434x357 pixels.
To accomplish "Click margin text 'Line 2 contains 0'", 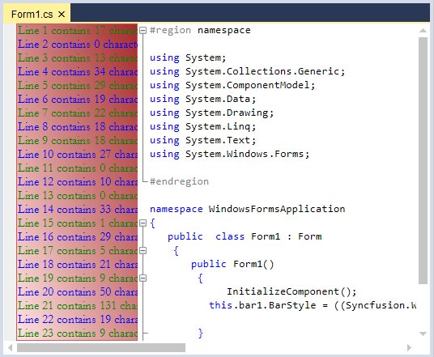I will (59, 44).
